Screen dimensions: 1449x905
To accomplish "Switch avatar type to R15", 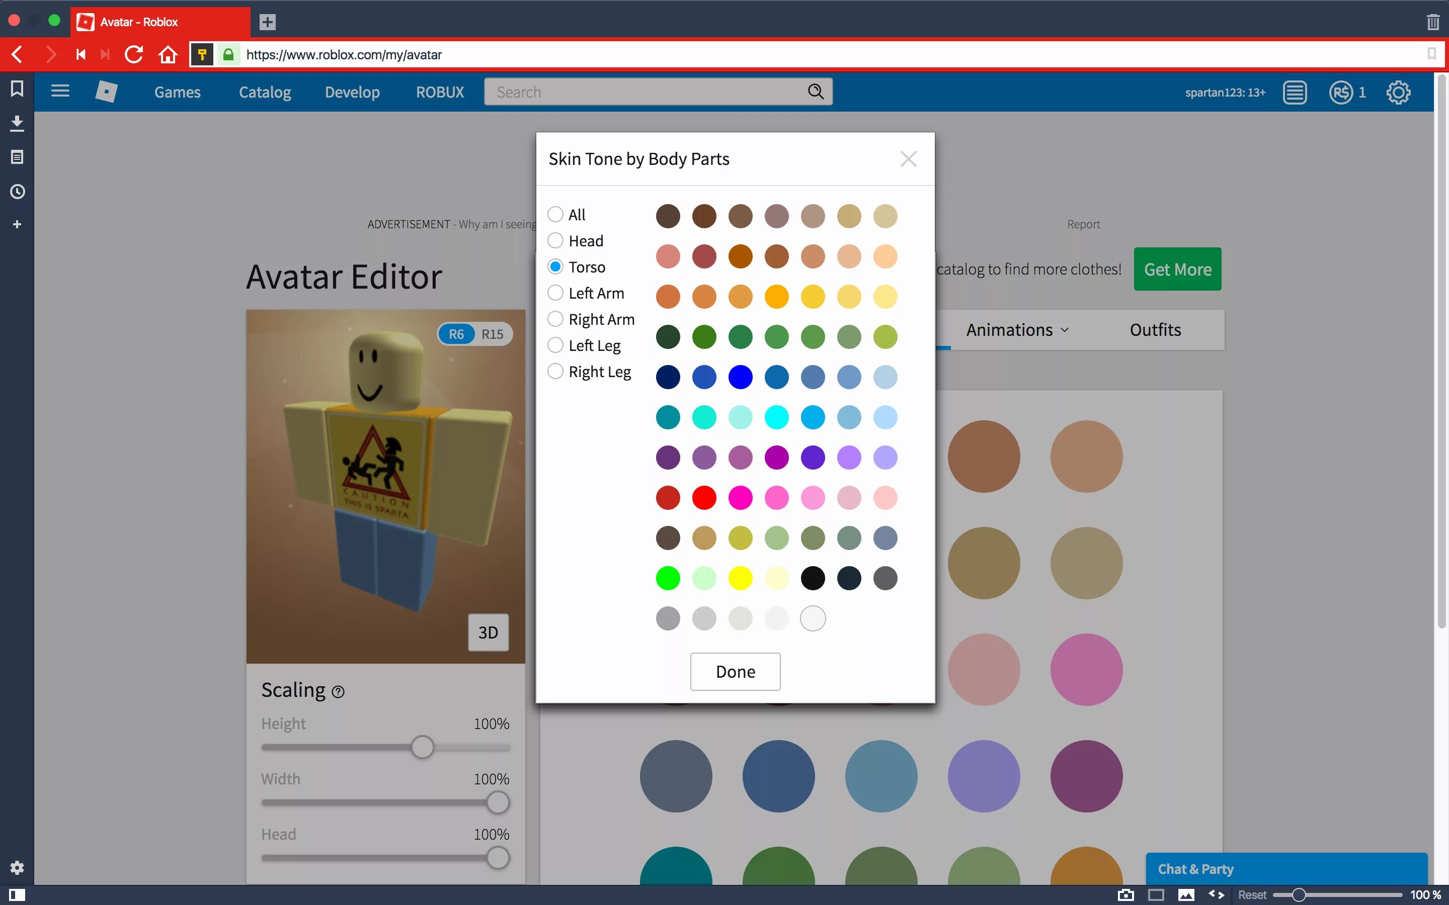I will [493, 334].
